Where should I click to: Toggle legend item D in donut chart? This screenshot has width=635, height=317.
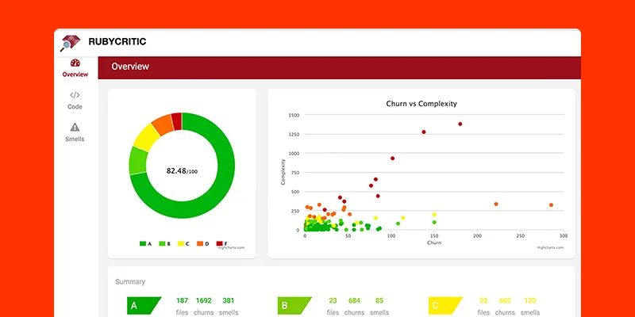point(203,244)
